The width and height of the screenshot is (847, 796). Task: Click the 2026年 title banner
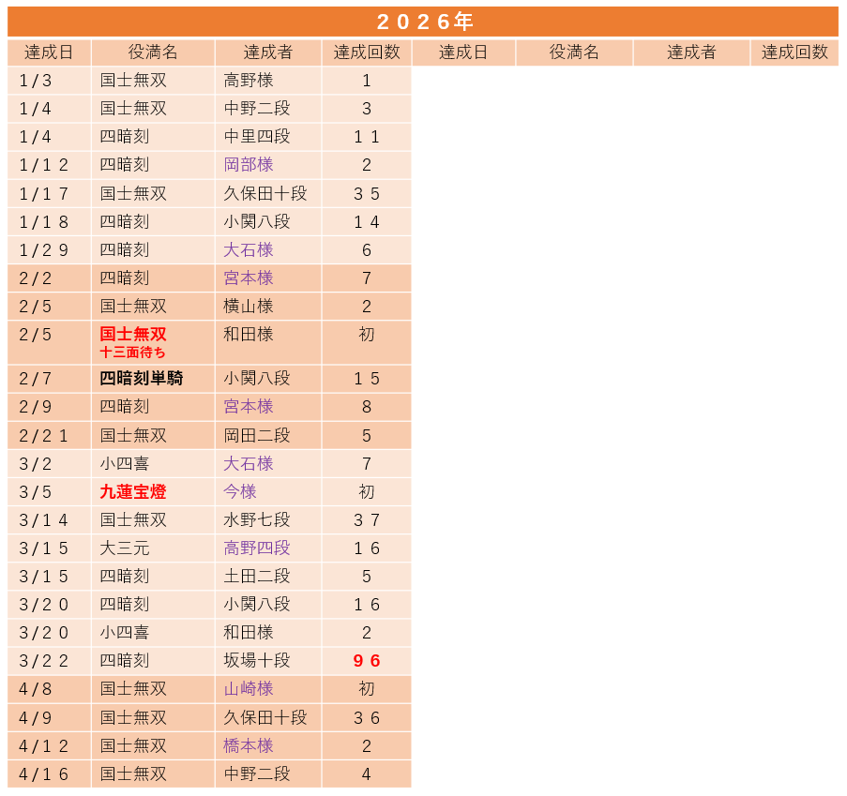[423, 22]
